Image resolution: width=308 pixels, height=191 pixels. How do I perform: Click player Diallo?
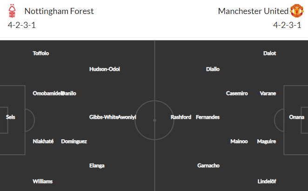[213, 69]
